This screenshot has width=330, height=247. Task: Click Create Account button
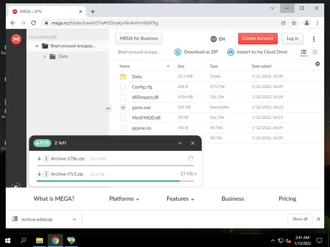coord(258,39)
